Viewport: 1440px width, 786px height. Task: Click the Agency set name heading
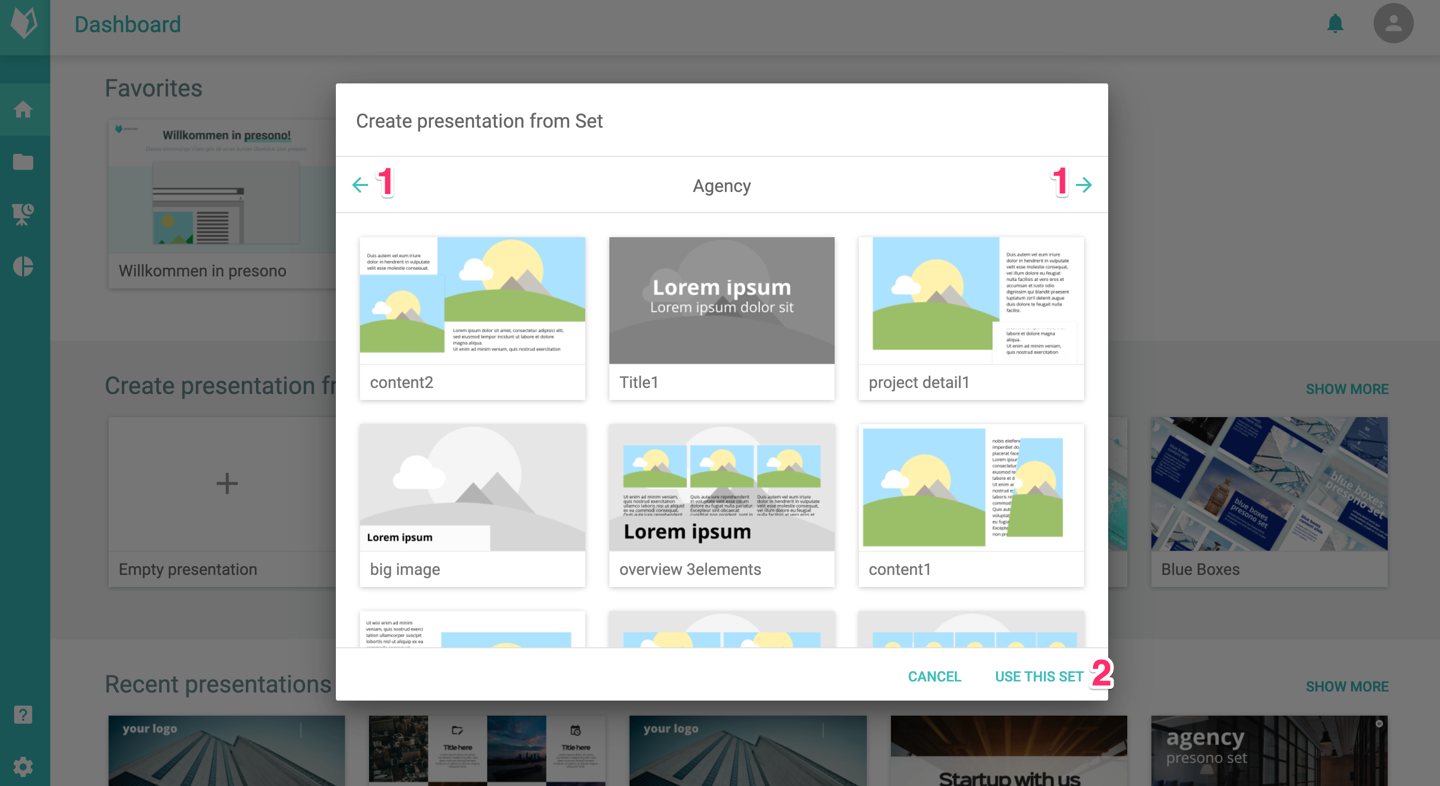click(722, 185)
